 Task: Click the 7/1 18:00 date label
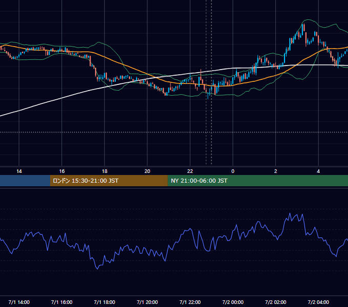coord(104,302)
